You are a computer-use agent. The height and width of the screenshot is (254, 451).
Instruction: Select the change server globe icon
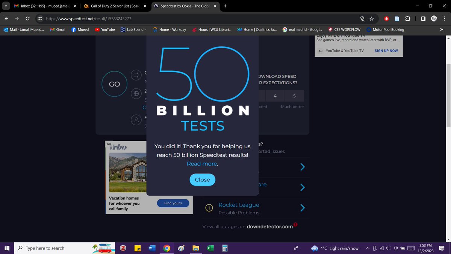(136, 93)
